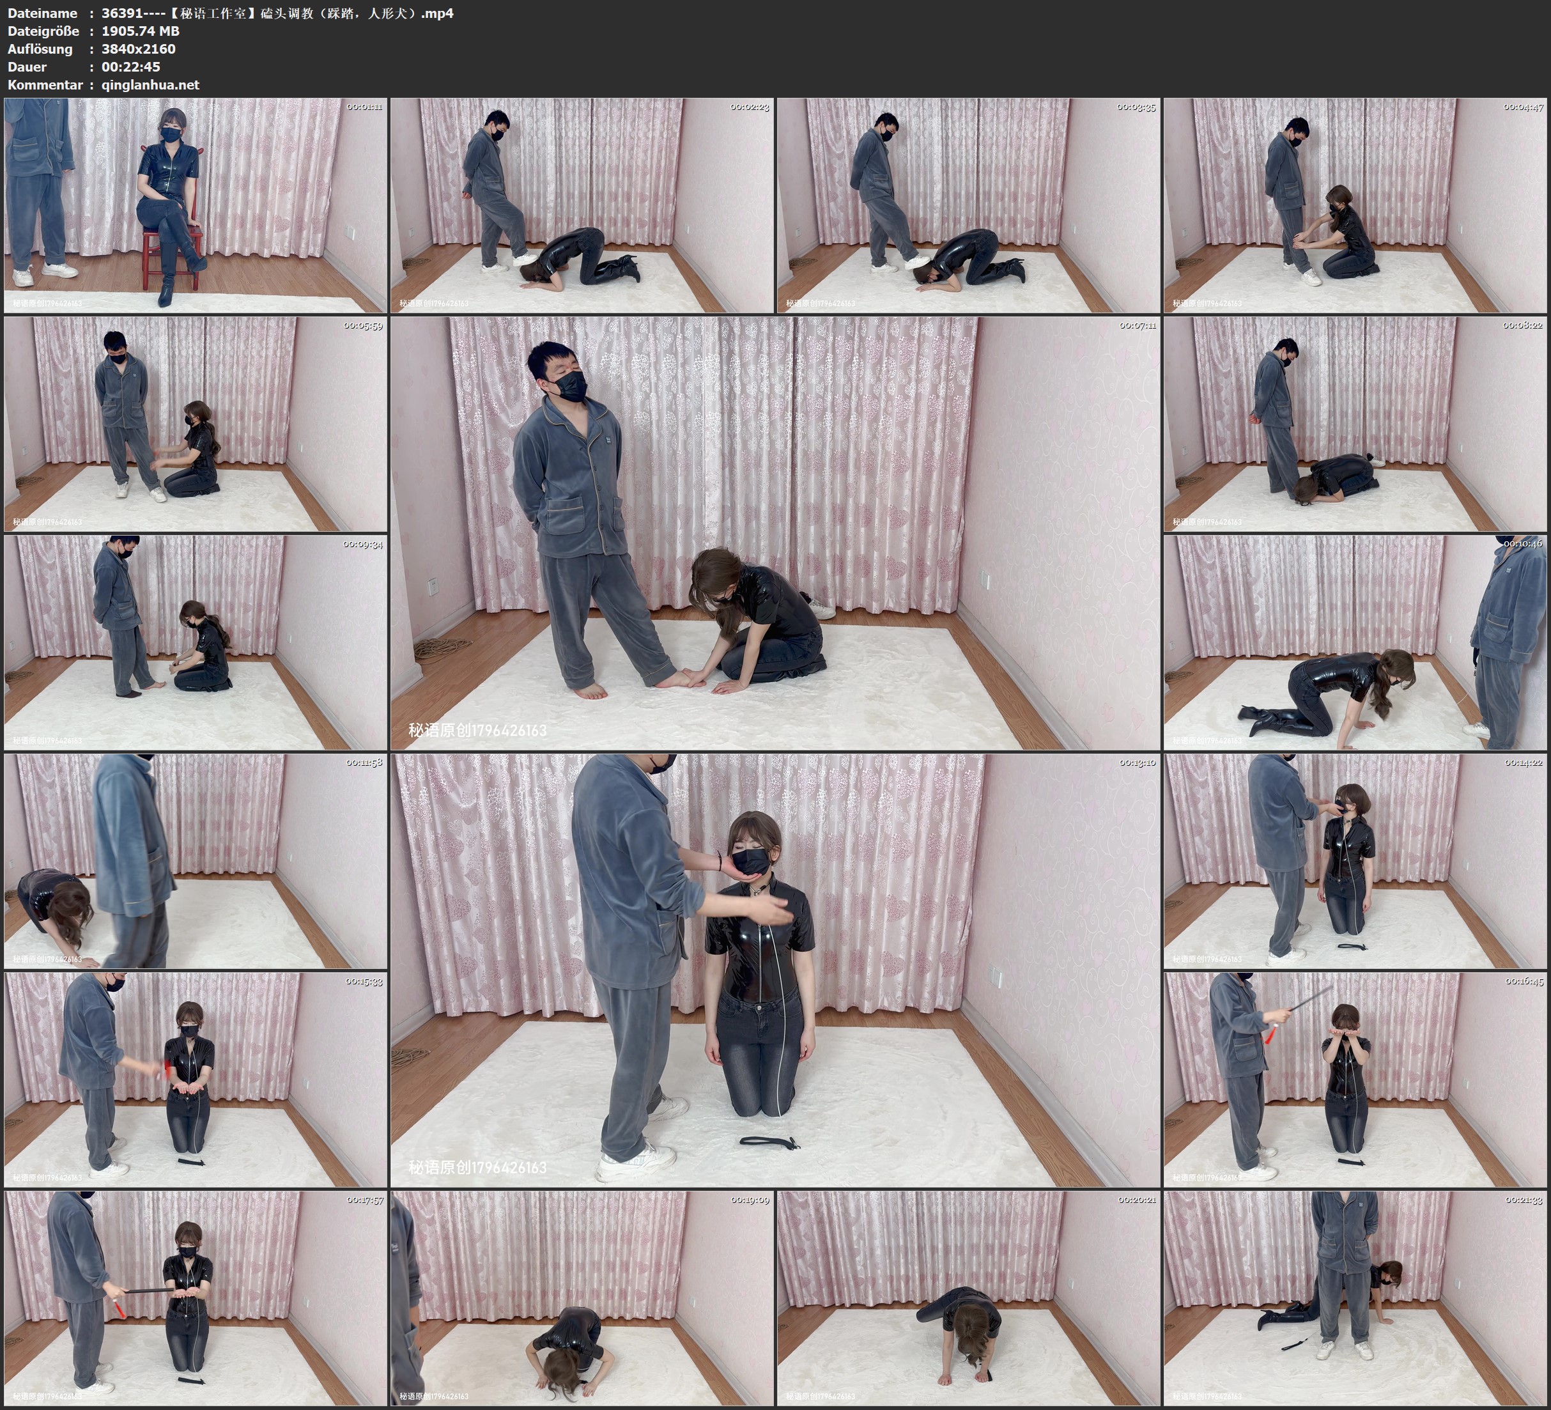Screen dimensions: 1551x1410
Task: Select the thumbnail timestamped 00:14:22
Action: coord(1355,860)
